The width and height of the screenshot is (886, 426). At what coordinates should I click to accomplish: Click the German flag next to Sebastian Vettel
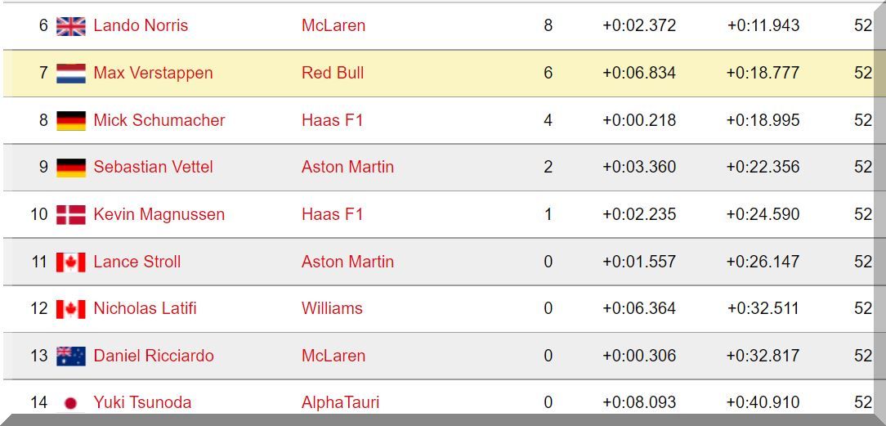(x=71, y=168)
